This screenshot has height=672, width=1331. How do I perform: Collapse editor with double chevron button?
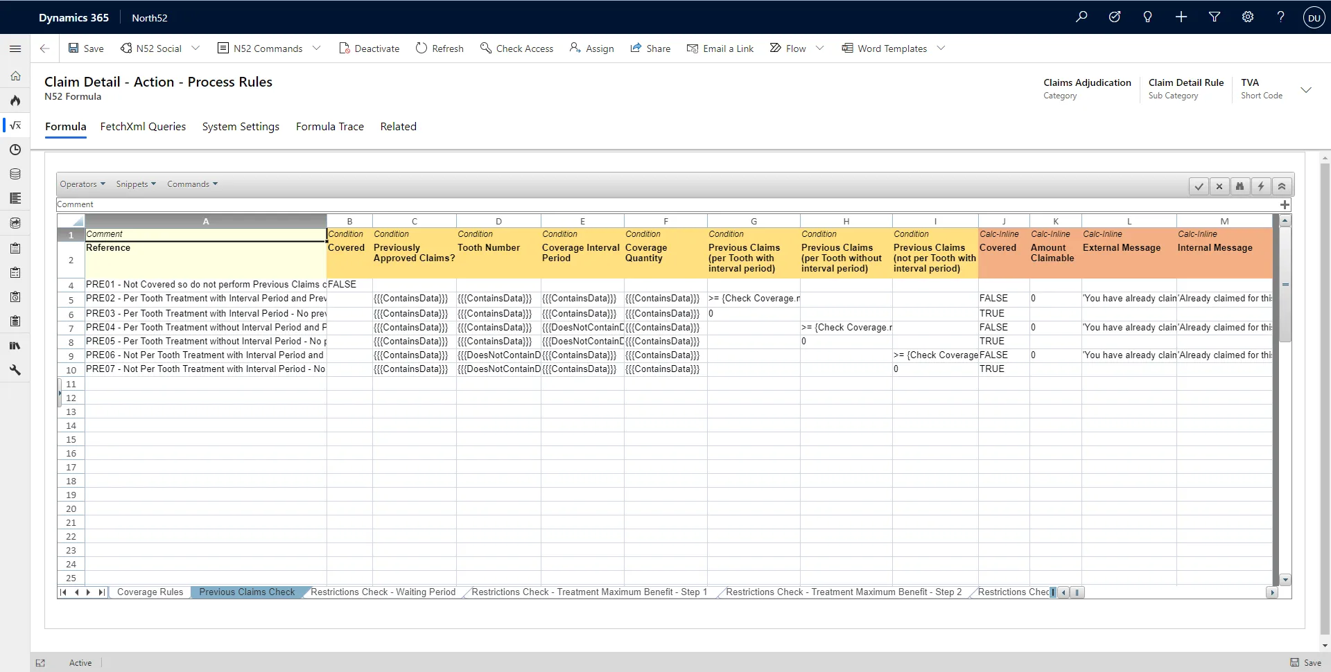tap(1282, 186)
